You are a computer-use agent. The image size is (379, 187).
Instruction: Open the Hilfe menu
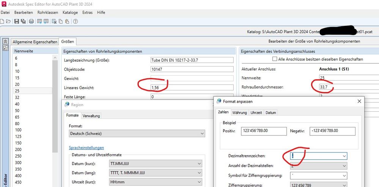[101, 13]
